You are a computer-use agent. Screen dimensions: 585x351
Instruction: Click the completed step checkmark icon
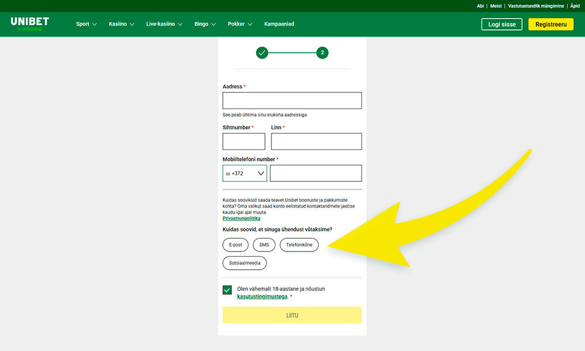pos(261,52)
